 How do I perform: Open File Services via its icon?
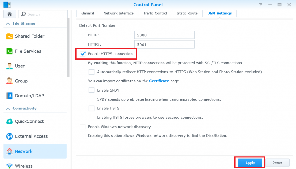10,51
